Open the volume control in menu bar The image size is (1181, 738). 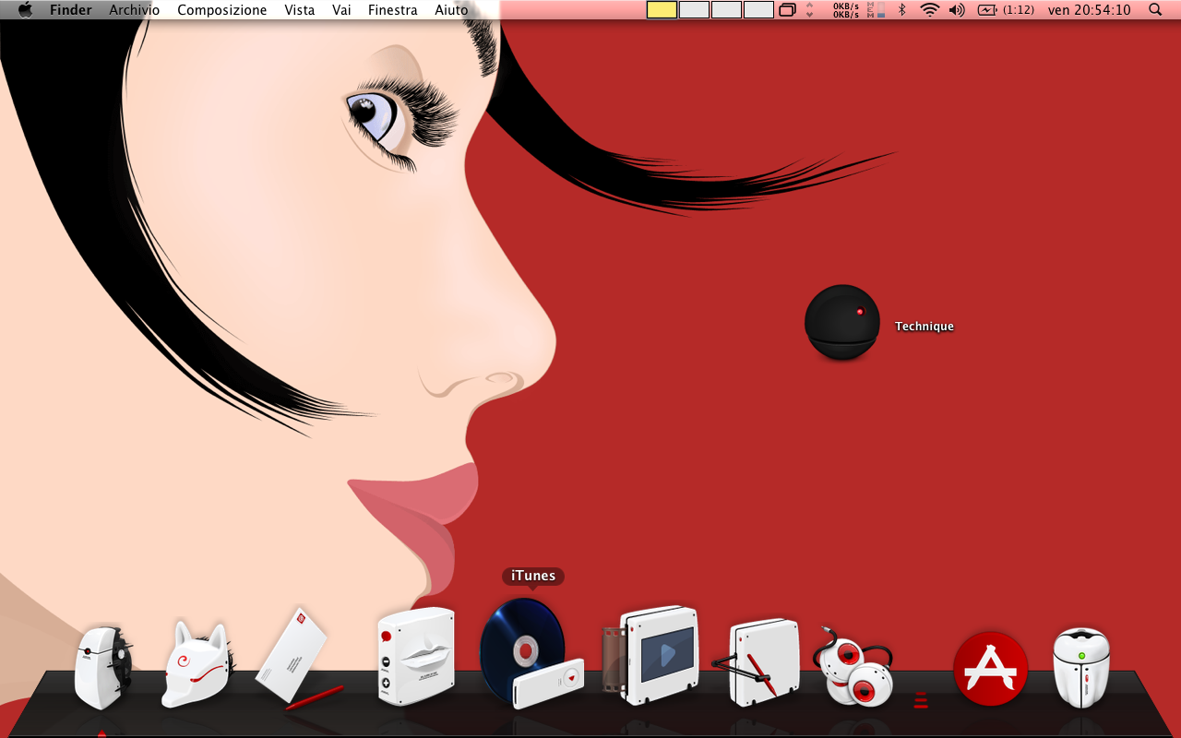pos(957,10)
